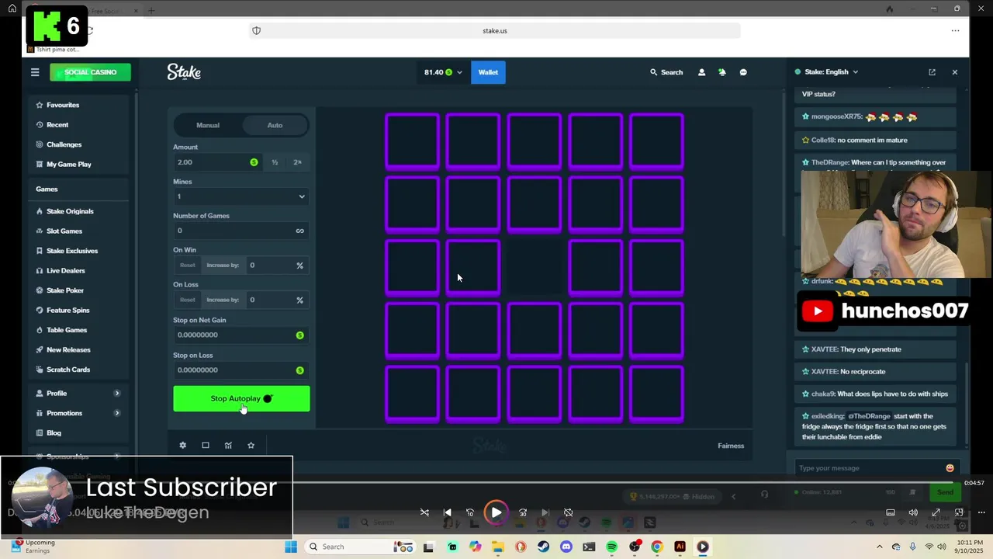This screenshot has height=559, width=993.
Task: Expand the balance currency dropdown
Action: (459, 72)
